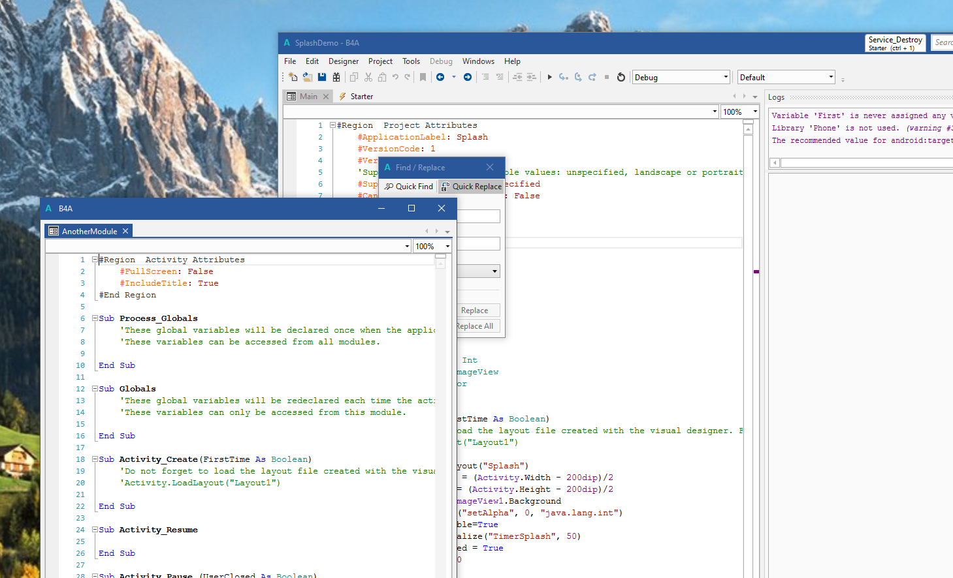
Task: Select the Cut tool in the toolbar
Action: (x=368, y=77)
